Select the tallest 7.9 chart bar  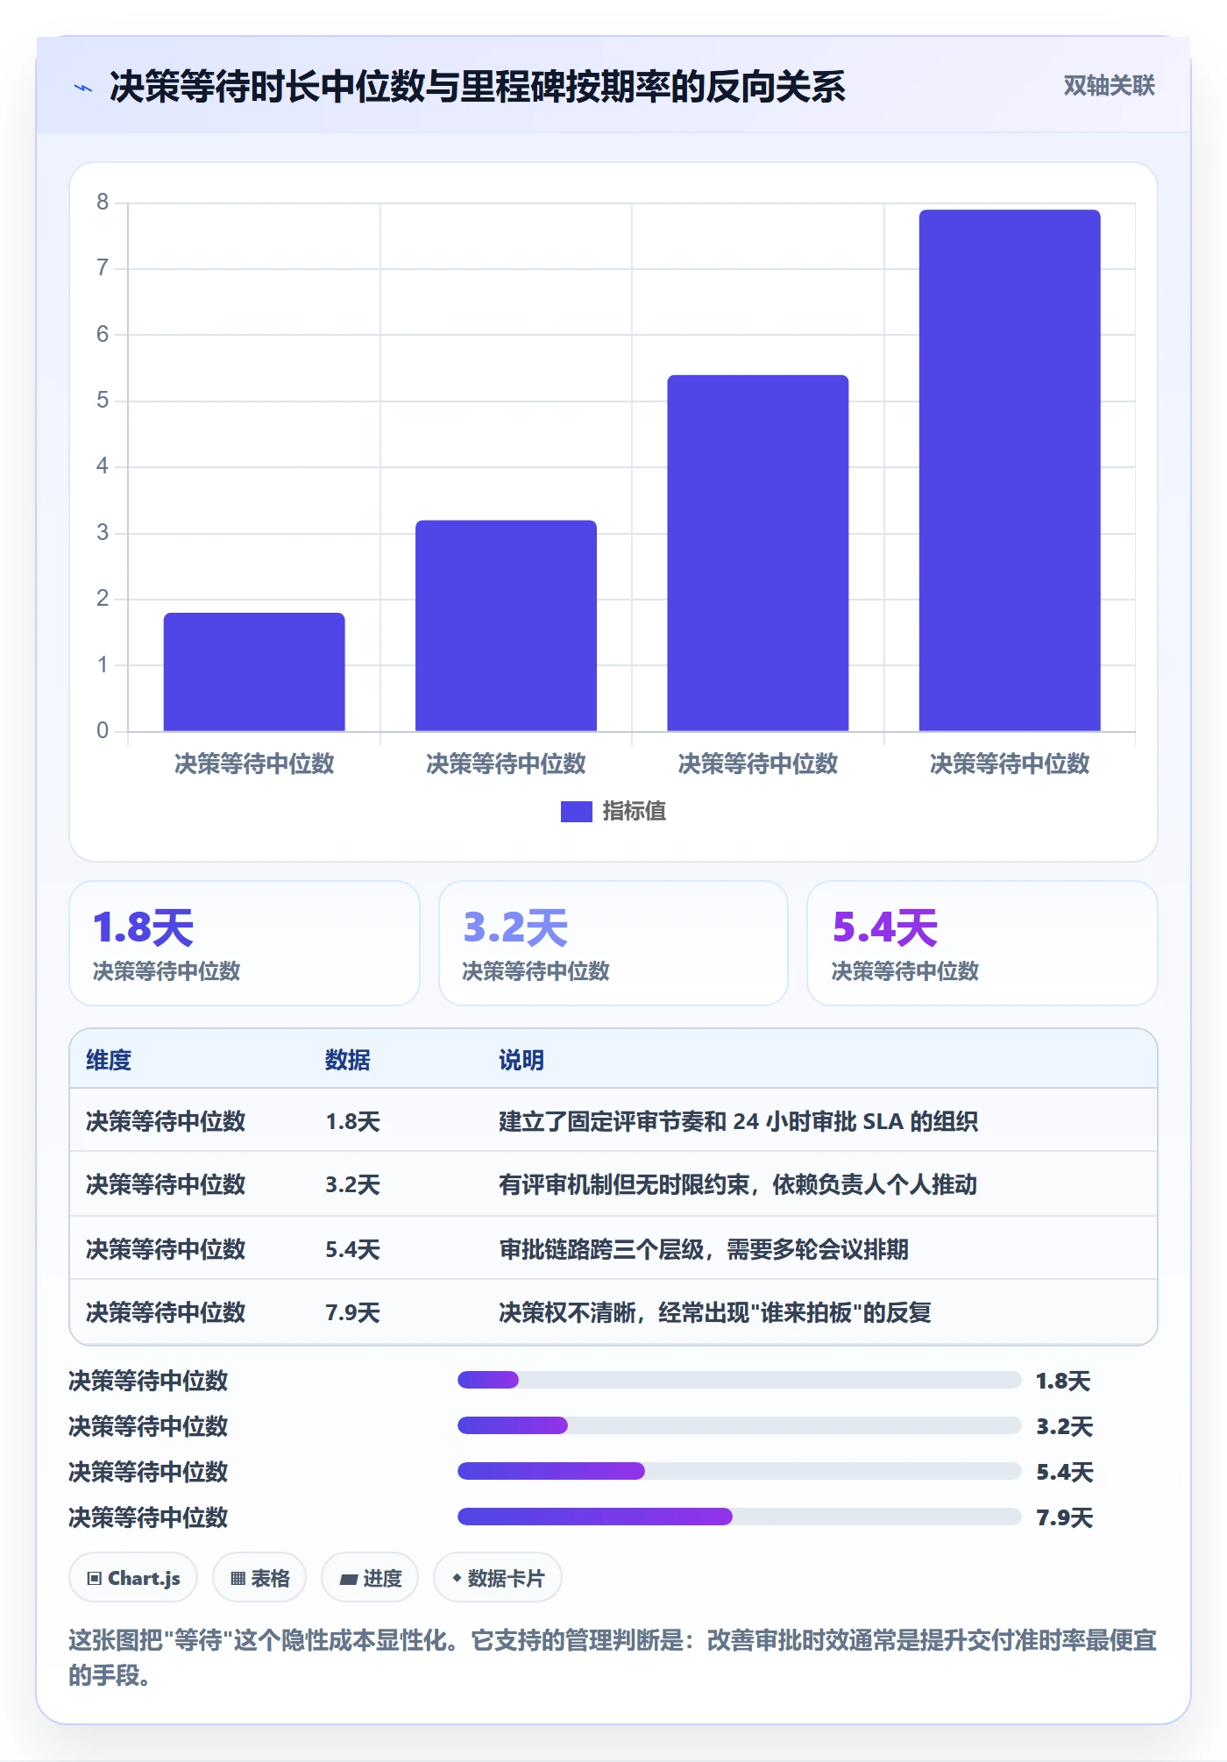1010,471
